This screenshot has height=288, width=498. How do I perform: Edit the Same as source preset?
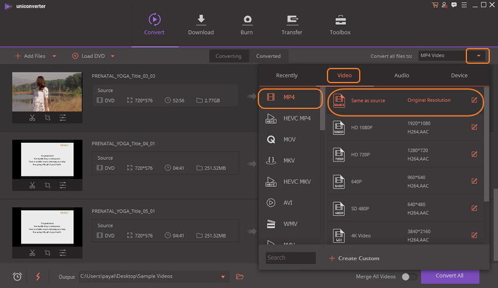pyautogui.click(x=474, y=100)
